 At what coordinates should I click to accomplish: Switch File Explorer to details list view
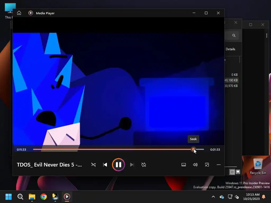coord(232,172)
